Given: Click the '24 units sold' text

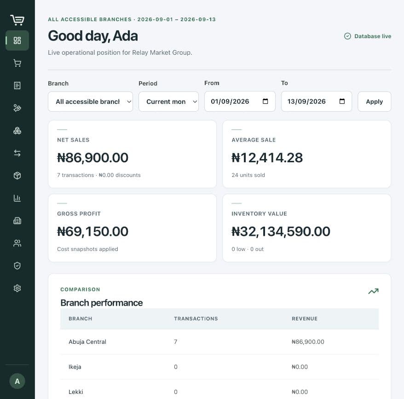Looking at the screenshot, I should coord(248,175).
